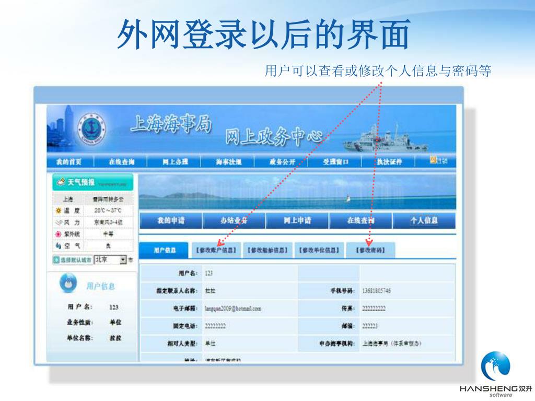Click the 固定电话 value 22222222
Viewport: 535px width, 401px height.
215,326
